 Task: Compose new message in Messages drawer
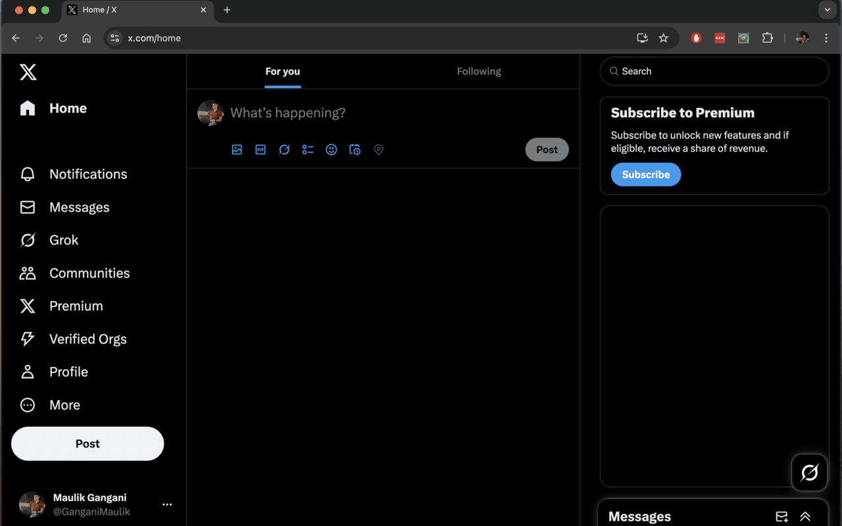point(781,517)
